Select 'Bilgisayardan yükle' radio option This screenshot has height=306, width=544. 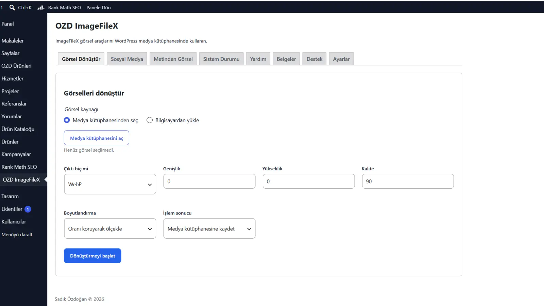(x=150, y=120)
